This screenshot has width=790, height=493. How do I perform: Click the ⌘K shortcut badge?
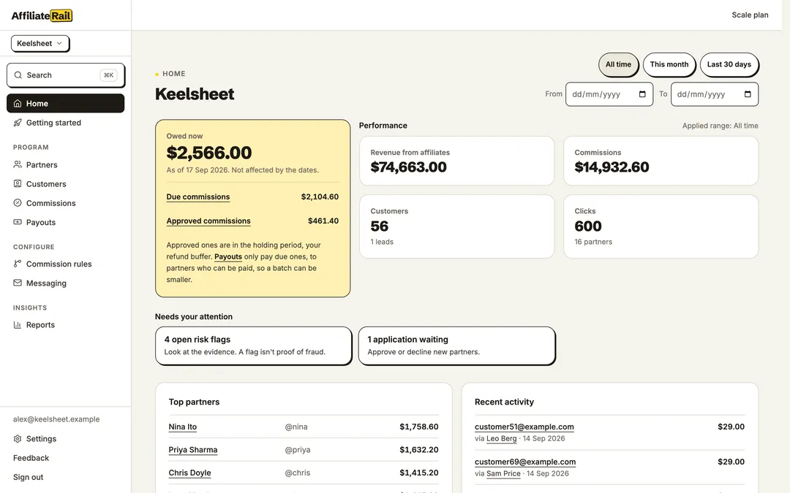108,75
